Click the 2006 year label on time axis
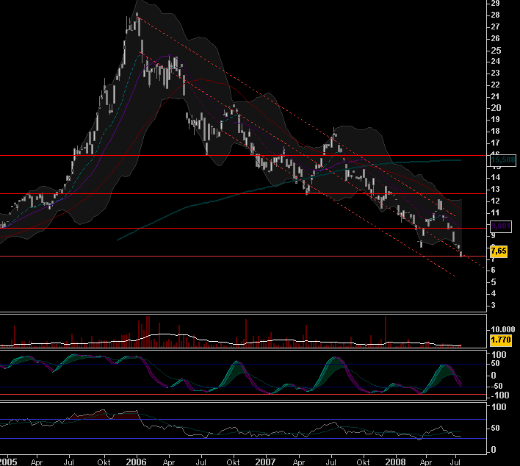Viewport: 520px width, 466px height. pyautogui.click(x=136, y=461)
